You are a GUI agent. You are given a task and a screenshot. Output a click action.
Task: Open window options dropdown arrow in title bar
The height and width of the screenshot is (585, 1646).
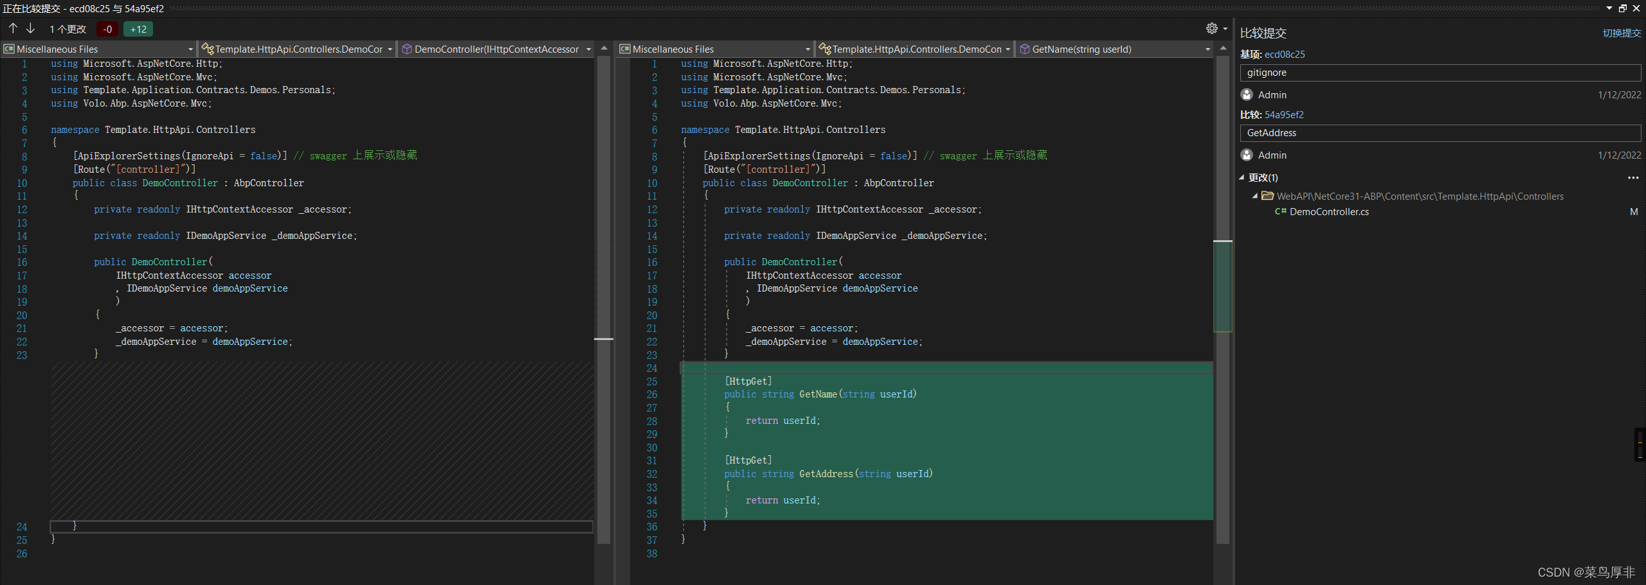pos(1609,8)
